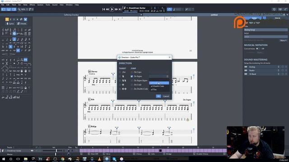Click the Overdriven Guitar track instrument icon
The image size is (289, 162).
click(x=3, y=151)
